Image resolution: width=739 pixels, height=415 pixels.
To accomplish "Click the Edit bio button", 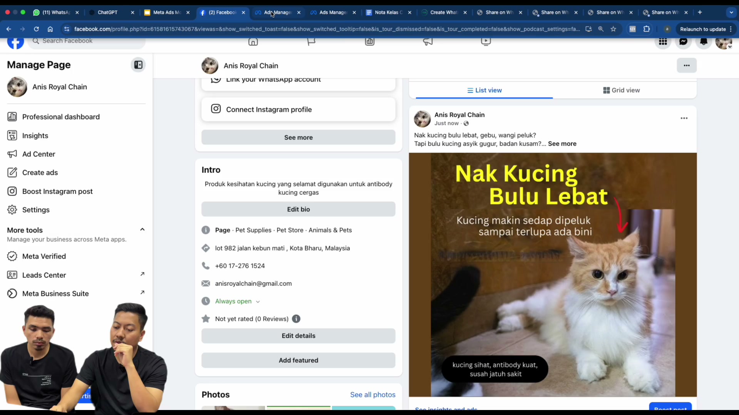I will tap(298, 209).
